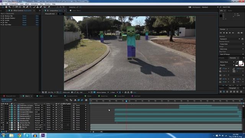This screenshot has height=138, width=245.
Task: Select the Rotation tool
Action: coord(13,7)
